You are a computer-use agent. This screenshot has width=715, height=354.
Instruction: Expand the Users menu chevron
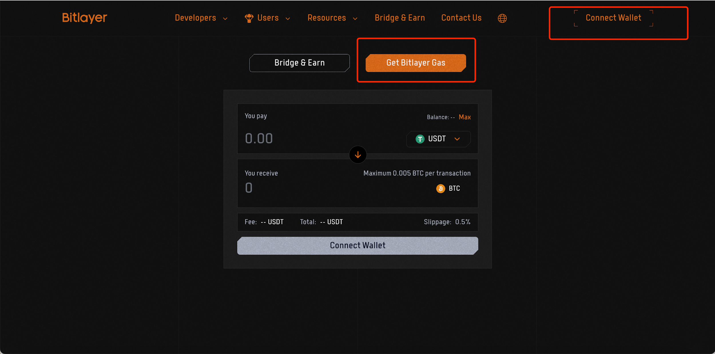point(288,19)
